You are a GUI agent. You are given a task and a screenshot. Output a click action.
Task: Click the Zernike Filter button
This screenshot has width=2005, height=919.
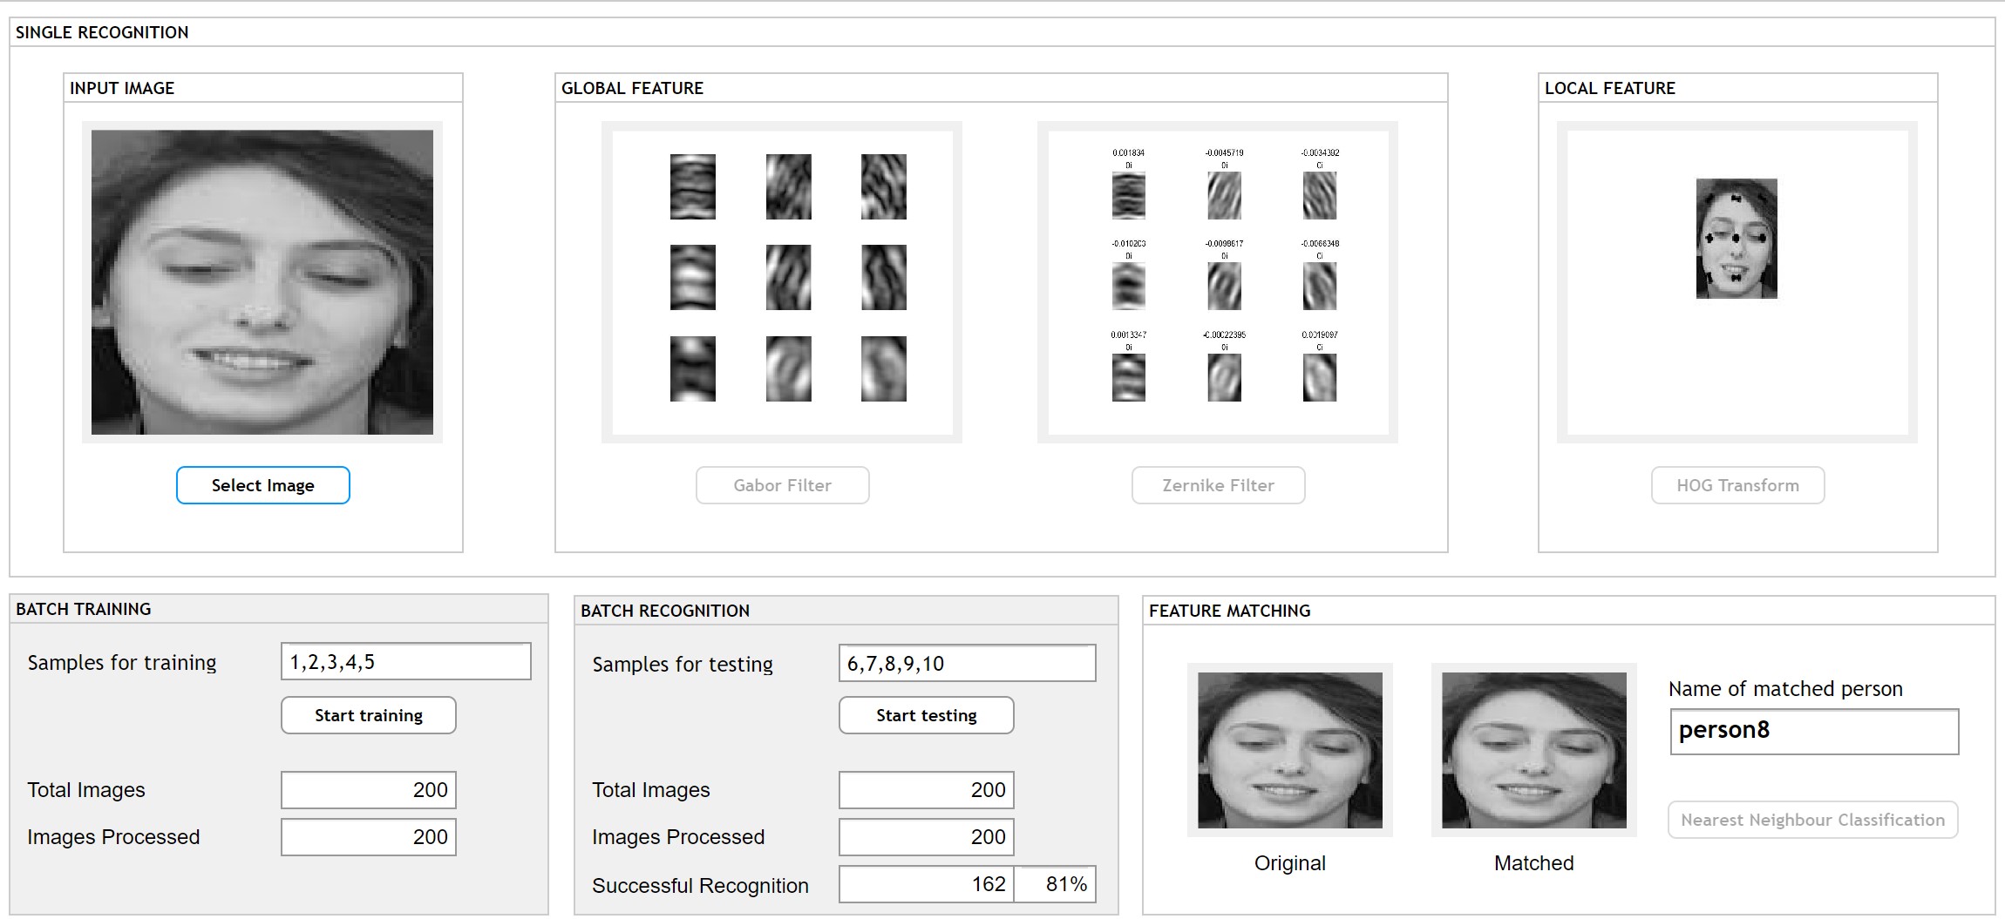(1218, 485)
